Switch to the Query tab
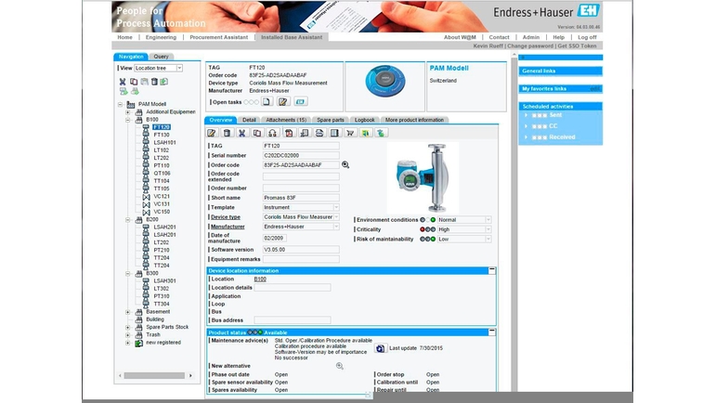 [162, 57]
